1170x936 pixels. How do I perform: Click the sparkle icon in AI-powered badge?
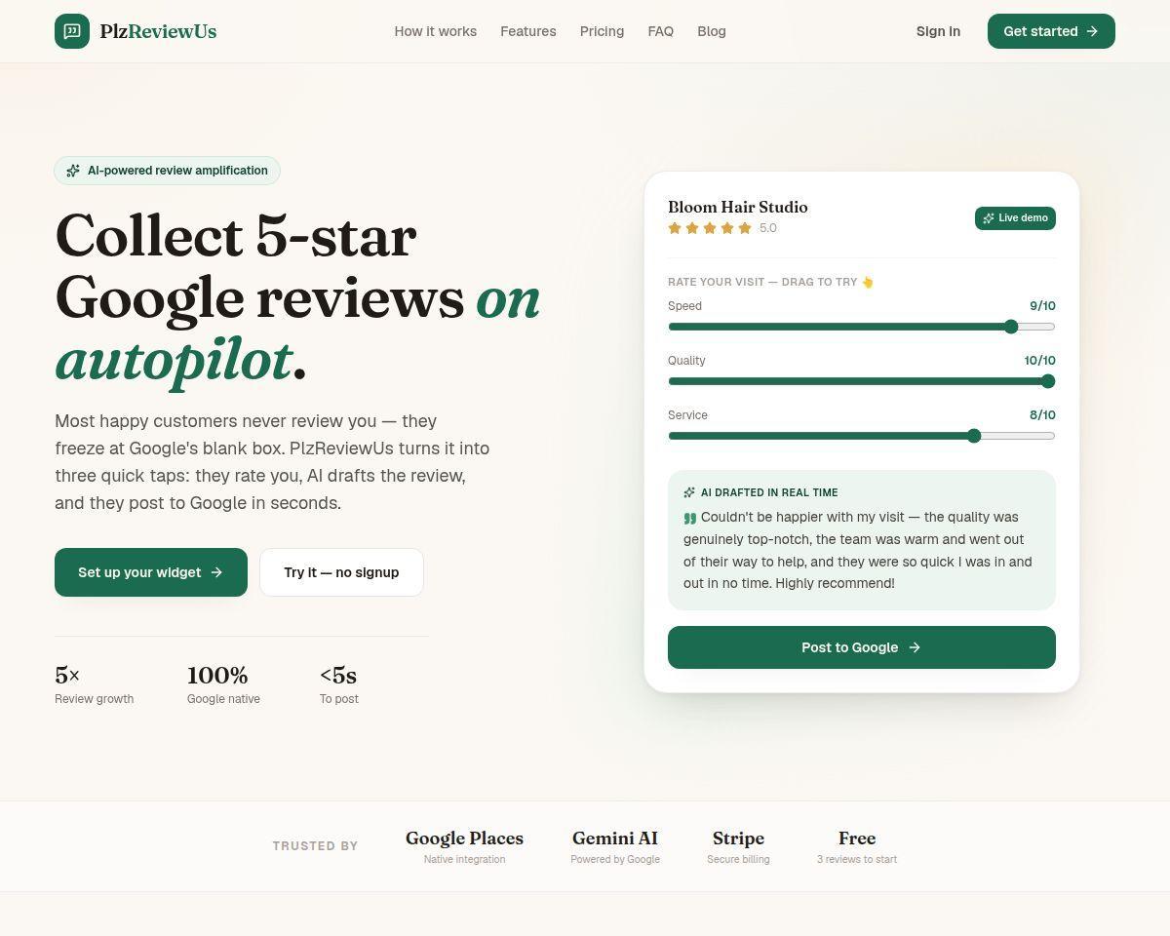[x=73, y=171]
